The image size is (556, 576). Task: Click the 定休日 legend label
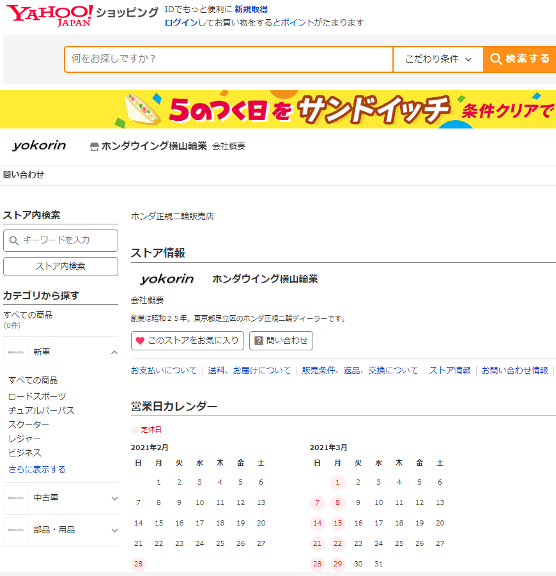click(151, 430)
